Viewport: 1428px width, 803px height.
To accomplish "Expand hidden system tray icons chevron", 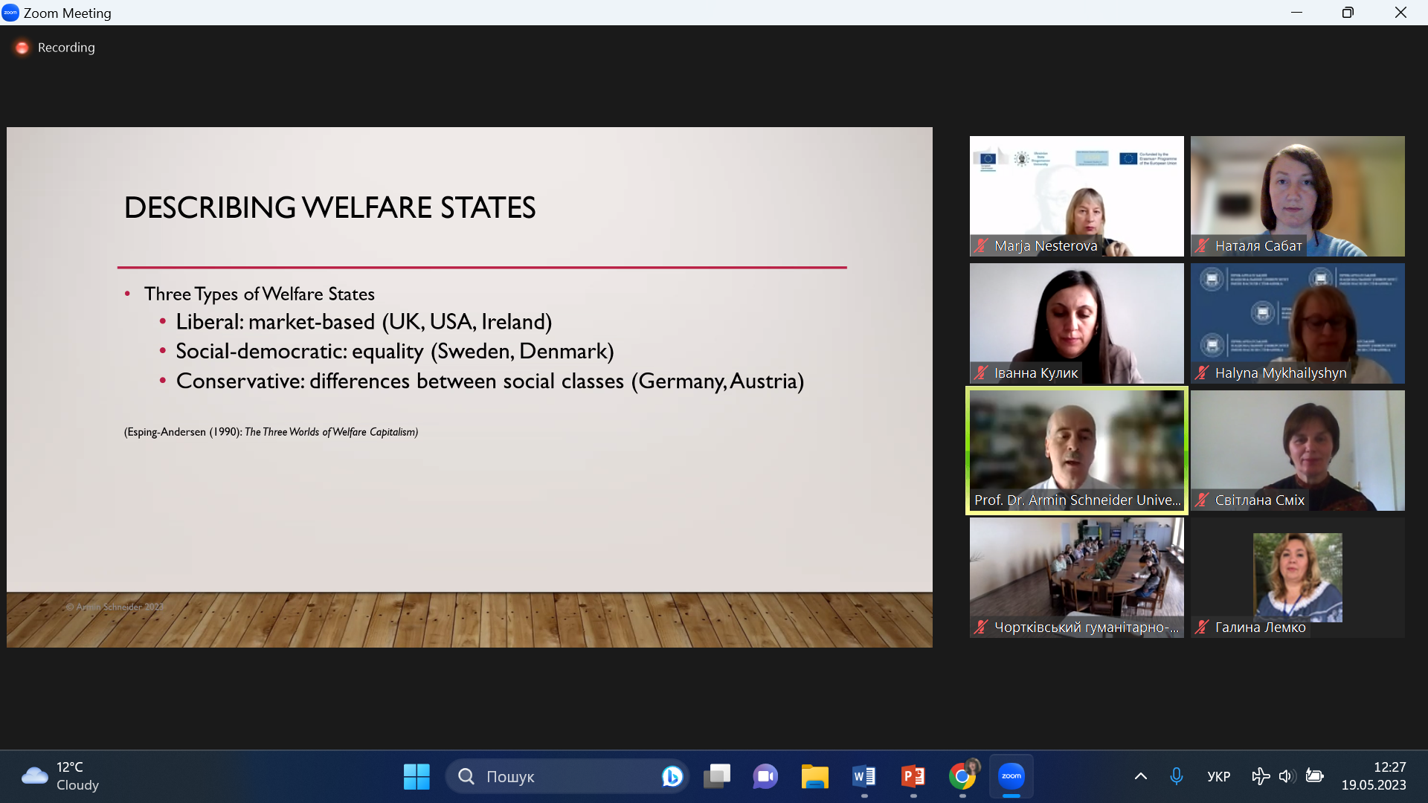I will (x=1140, y=776).
